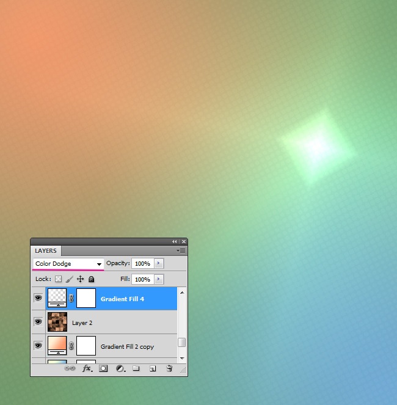Hide the Gradient Fill 4 layer
The width and height of the screenshot is (397, 405).
(38, 298)
